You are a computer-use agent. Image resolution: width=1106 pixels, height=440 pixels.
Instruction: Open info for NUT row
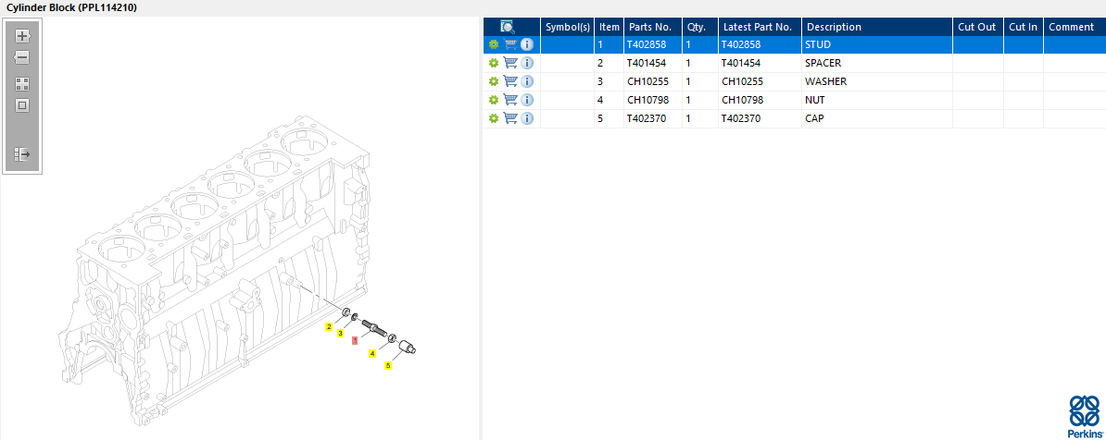click(527, 100)
